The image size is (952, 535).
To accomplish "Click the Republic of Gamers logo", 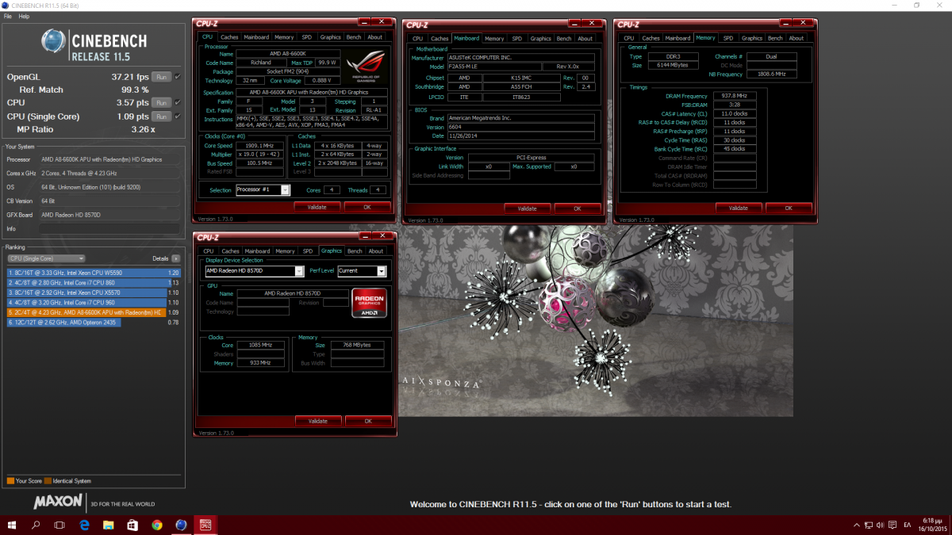I will pos(367,67).
